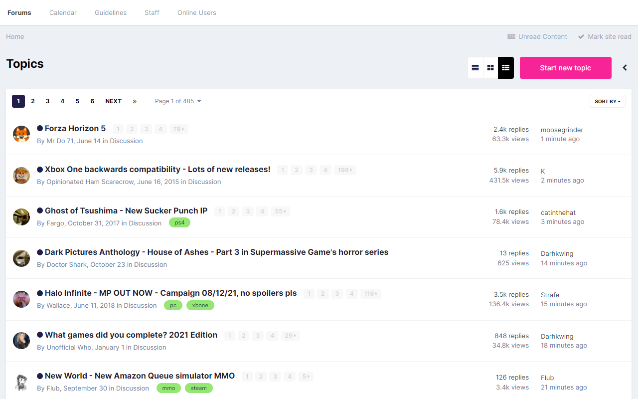This screenshot has width=638, height=399.
Task: Switch to condensed list view icon
Action: click(476, 68)
